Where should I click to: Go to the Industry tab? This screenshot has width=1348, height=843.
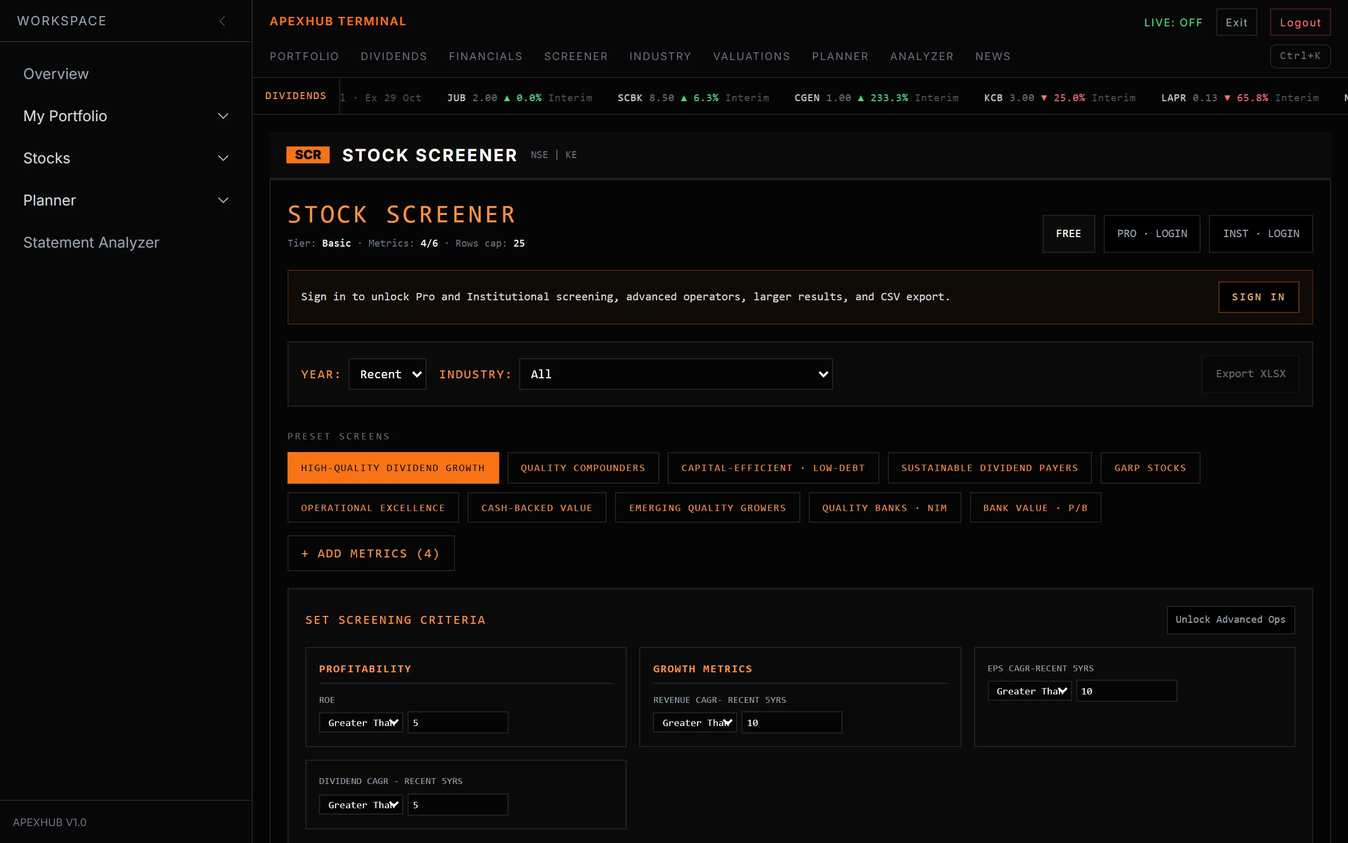(x=660, y=56)
